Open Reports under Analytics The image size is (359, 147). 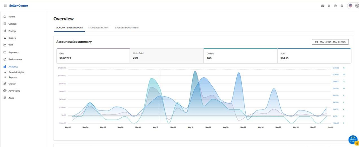(13, 77)
